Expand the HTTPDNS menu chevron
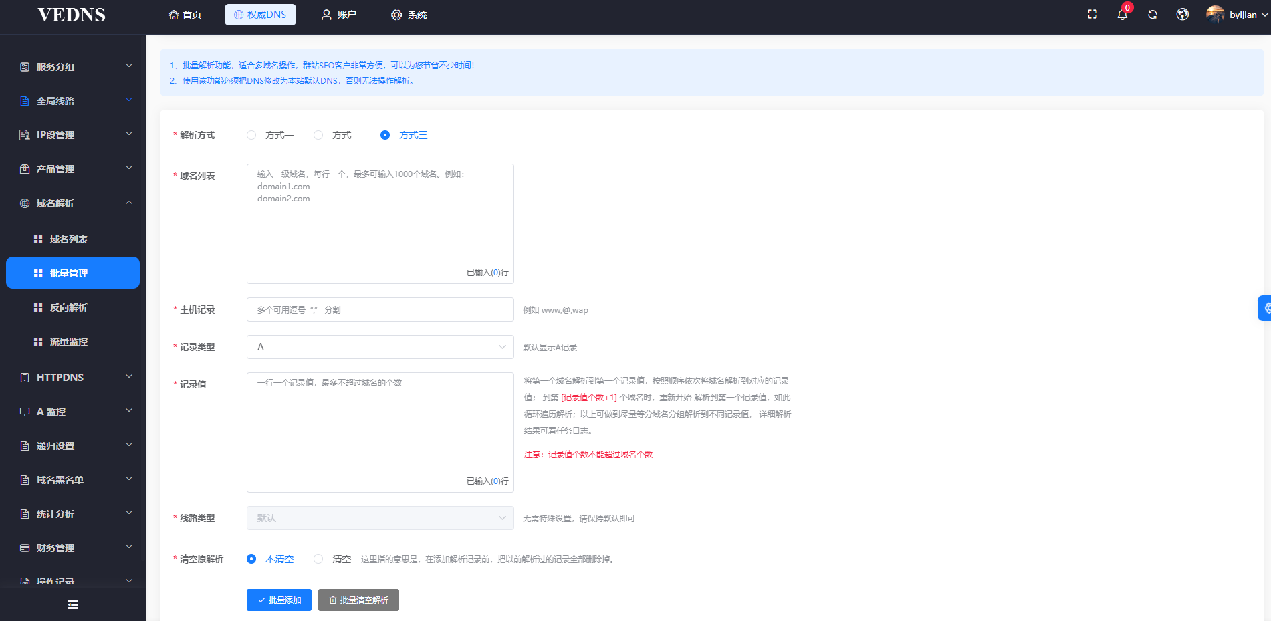Screen dimensions: 1271x621 pos(129,376)
